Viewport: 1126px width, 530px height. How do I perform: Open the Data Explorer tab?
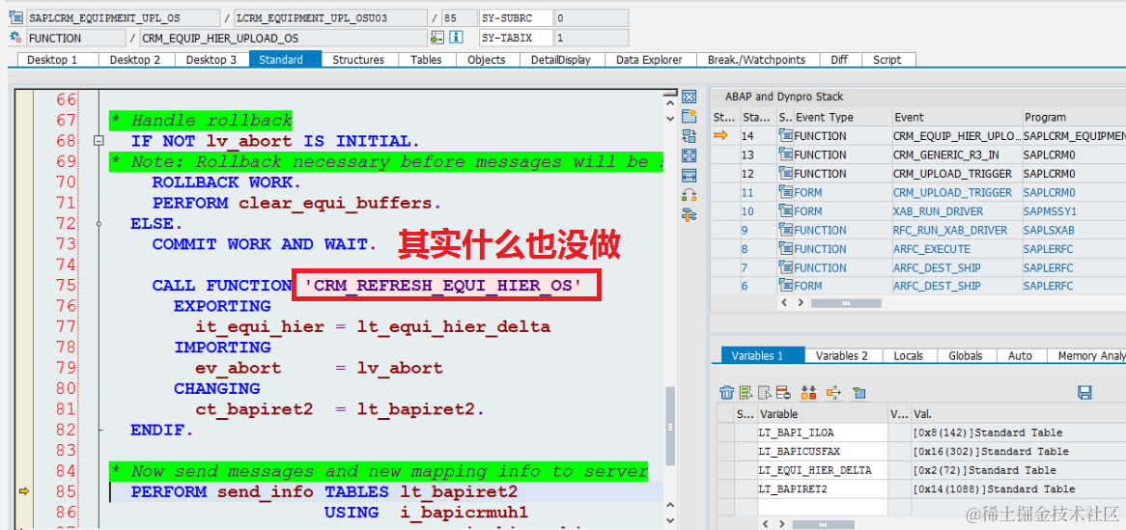[649, 60]
